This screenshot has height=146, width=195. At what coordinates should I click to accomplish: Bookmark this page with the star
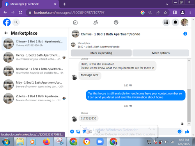(x=165, y=12)
